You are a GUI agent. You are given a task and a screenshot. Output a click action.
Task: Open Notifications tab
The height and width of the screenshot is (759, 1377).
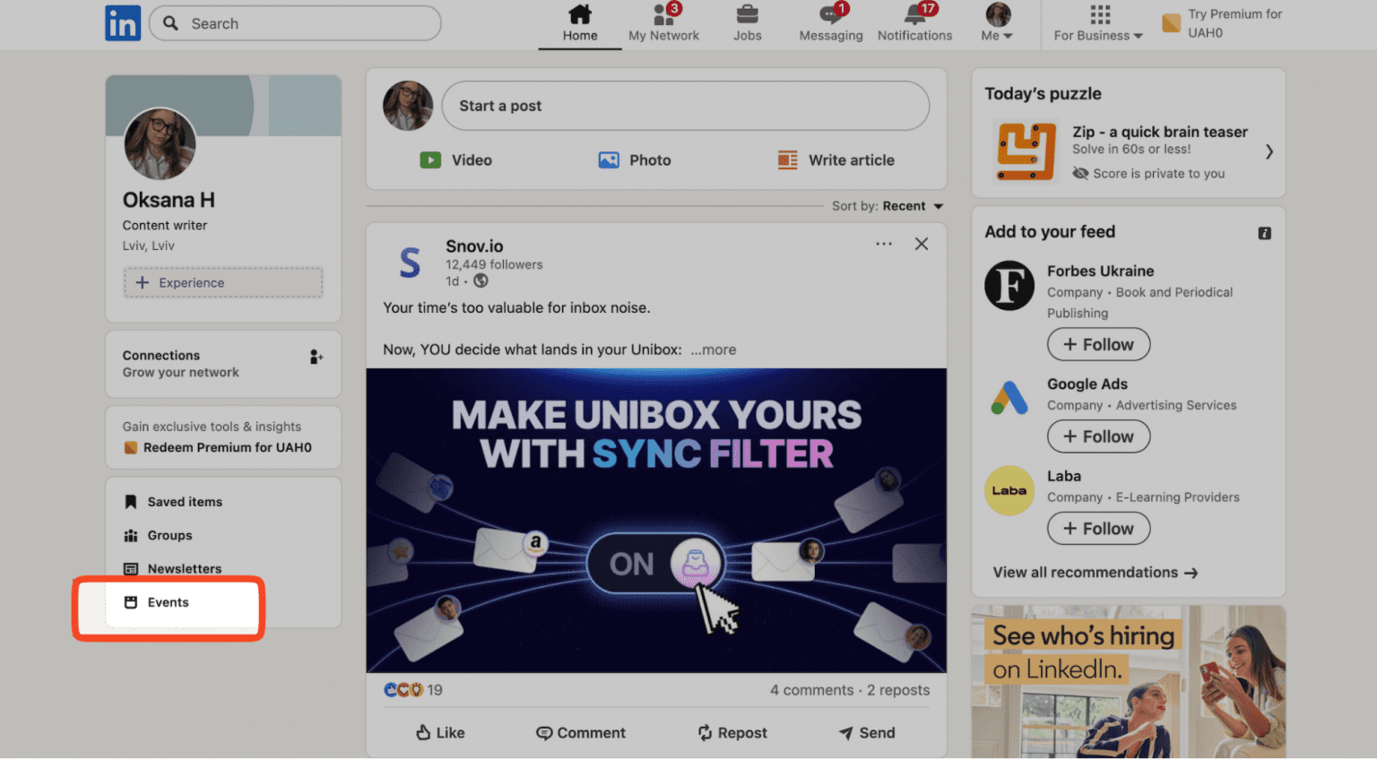(x=914, y=24)
